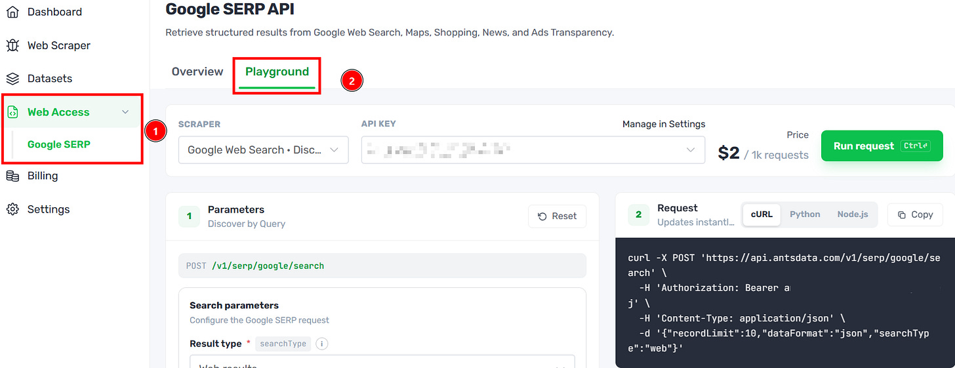
Task: Click the $2 price text
Action: [x=729, y=153]
